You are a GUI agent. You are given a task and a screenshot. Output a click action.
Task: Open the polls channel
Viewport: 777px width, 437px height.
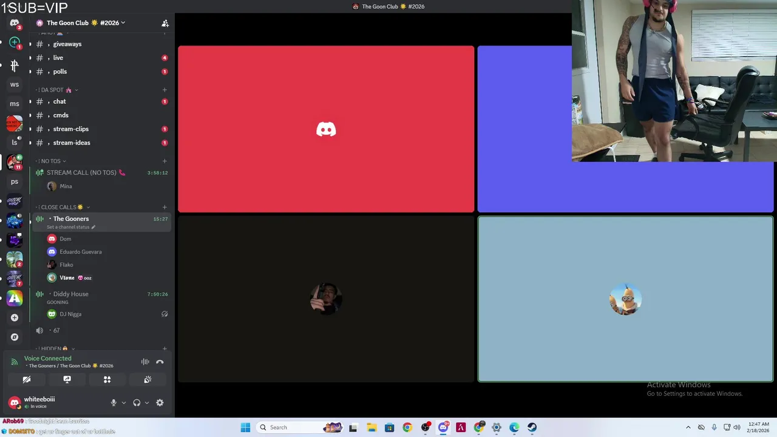click(x=101, y=72)
